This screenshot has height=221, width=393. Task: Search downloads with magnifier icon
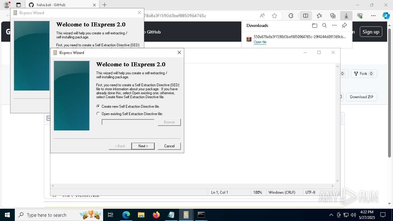click(x=324, y=25)
